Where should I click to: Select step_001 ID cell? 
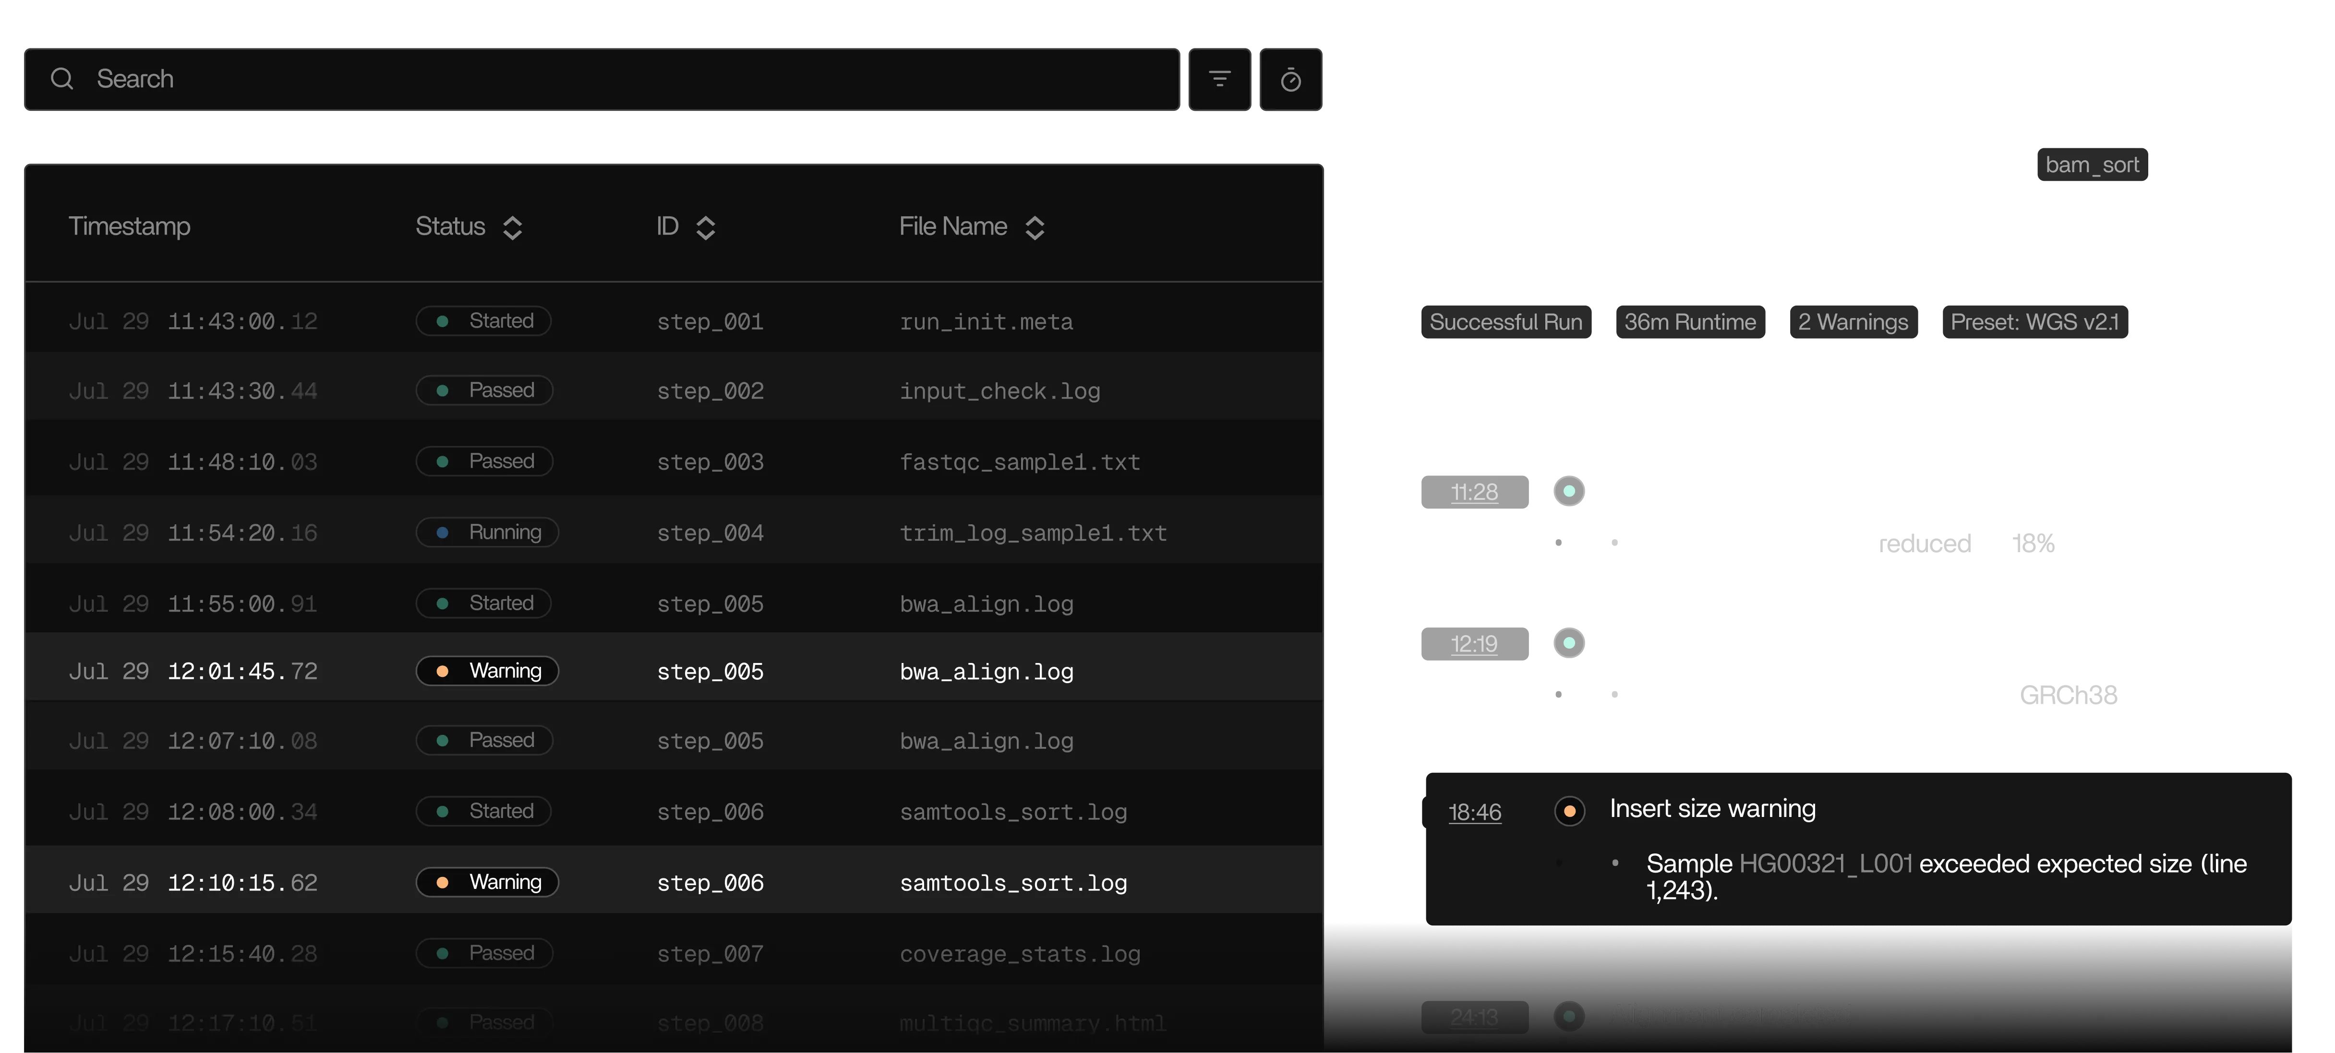pyautogui.click(x=710, y=322)
